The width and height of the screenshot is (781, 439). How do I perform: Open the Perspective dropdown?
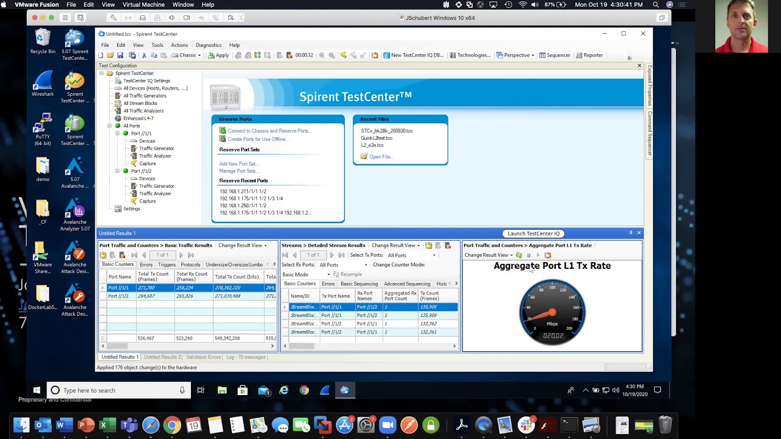tap(516, 55)
